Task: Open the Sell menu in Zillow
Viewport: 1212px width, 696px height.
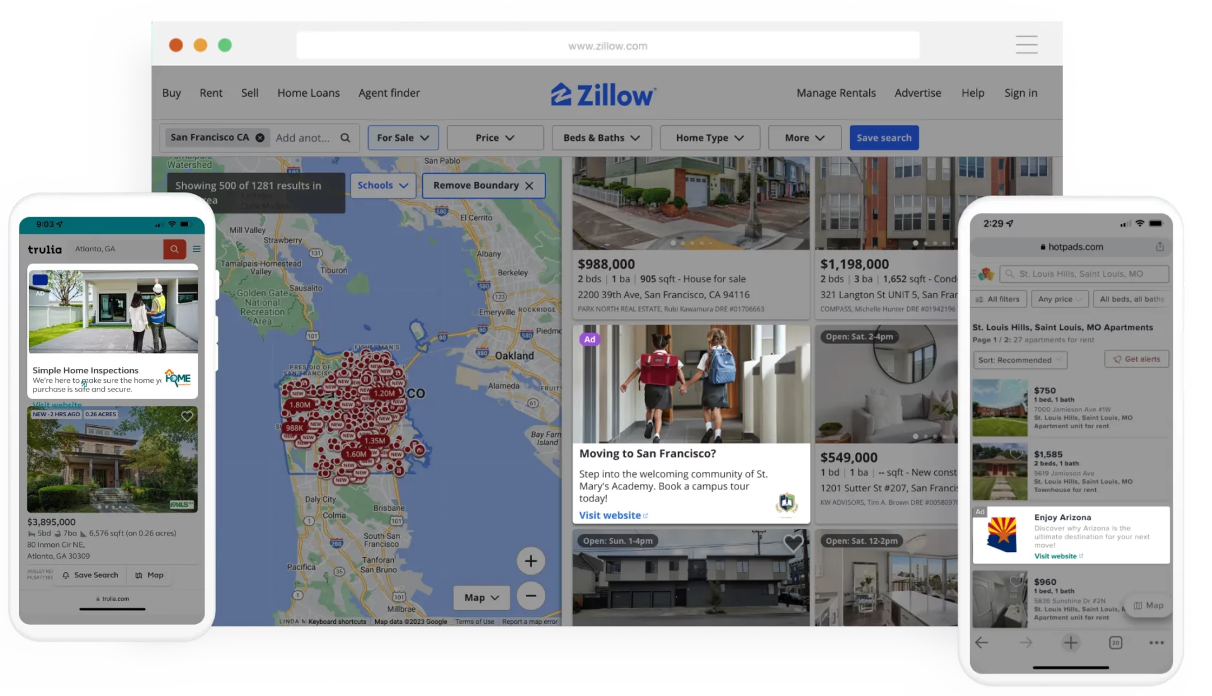Action: coord(249,93)
